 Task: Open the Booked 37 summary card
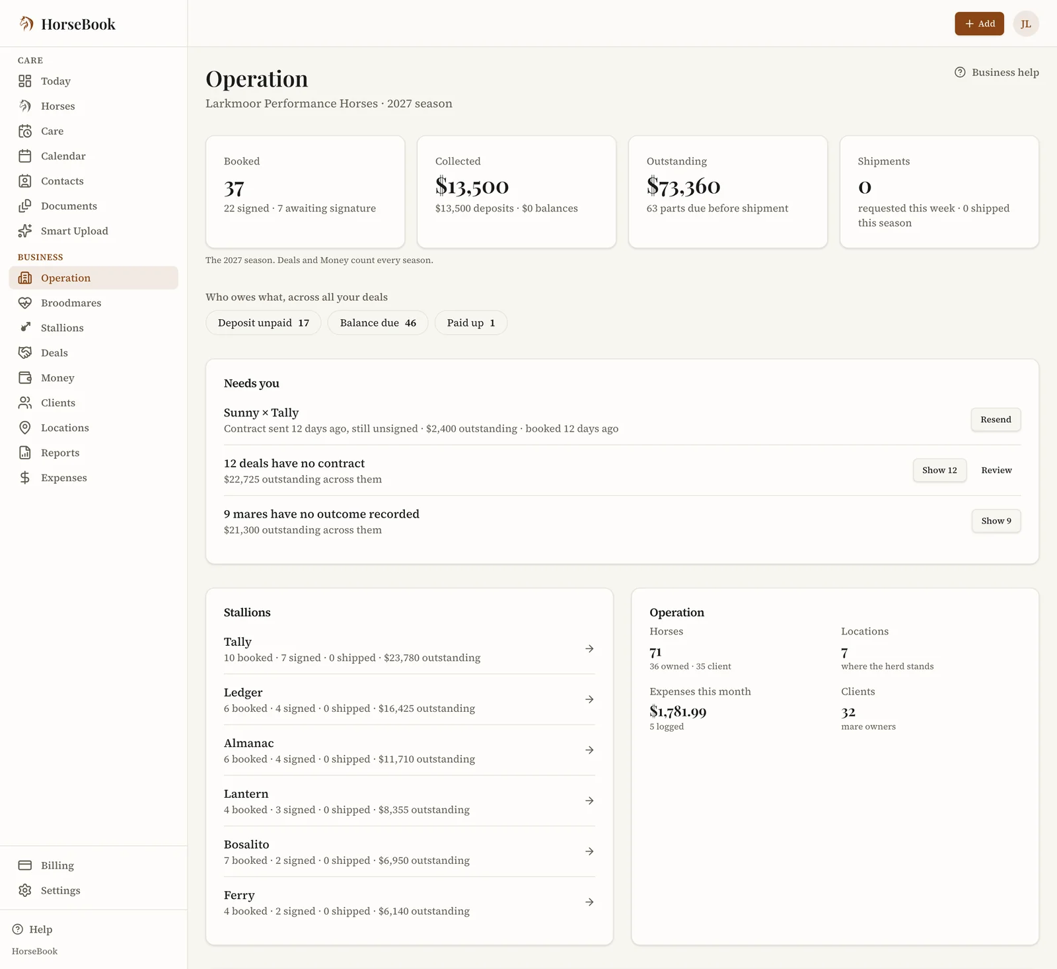click(305, 192)
